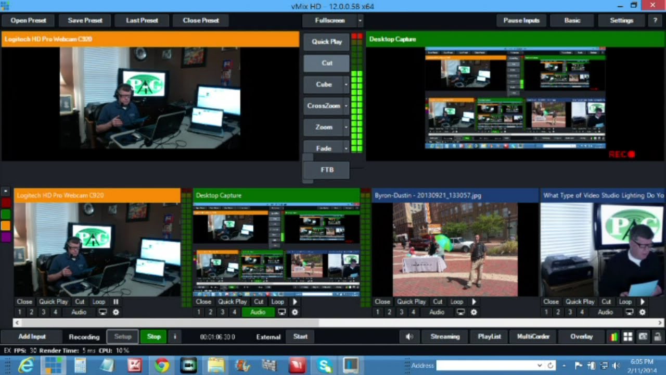
Task: Click the inputs horizontal scrollbar thumb
Action: coord(170,323)
